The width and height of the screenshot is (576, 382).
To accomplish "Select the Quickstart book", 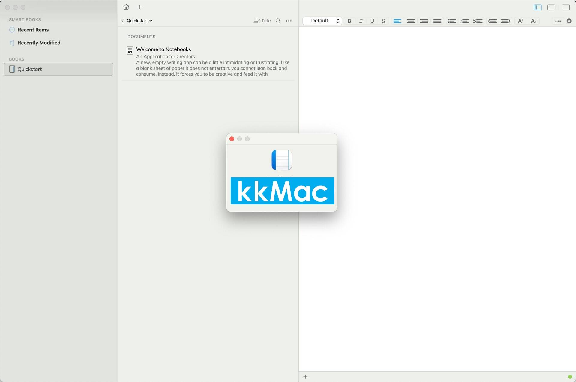I will coord(58,69).
